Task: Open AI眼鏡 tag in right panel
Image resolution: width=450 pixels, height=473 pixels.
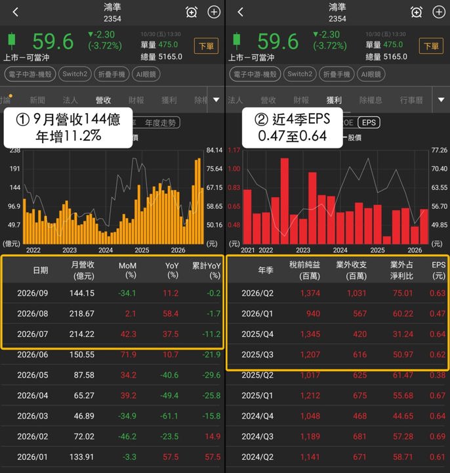Action: click(x=371, y=74)
